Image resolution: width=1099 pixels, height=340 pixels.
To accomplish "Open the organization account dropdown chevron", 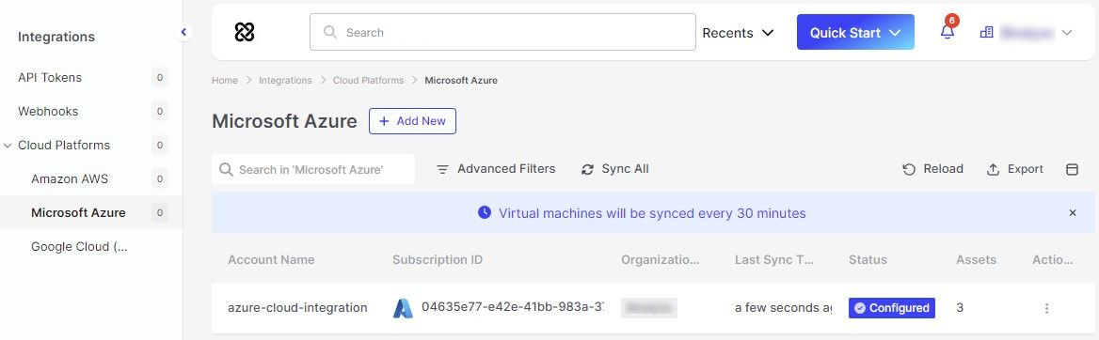I will coord(1067,33).
